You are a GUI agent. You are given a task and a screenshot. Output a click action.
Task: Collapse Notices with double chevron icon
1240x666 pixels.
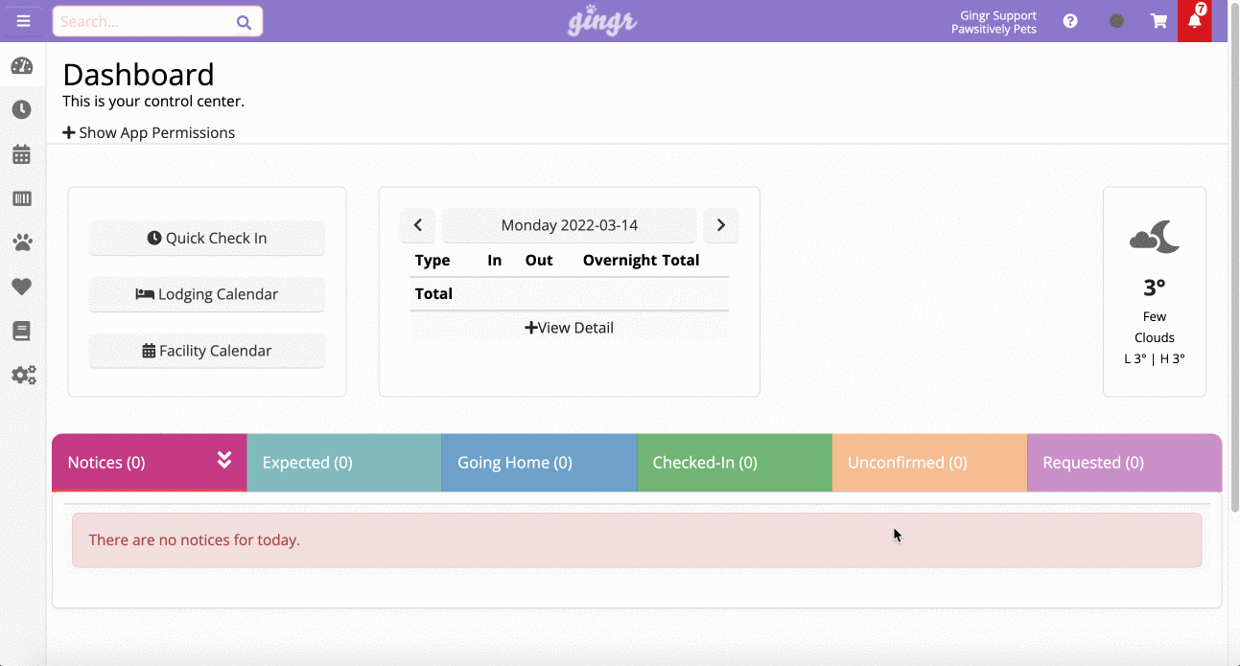224,460
